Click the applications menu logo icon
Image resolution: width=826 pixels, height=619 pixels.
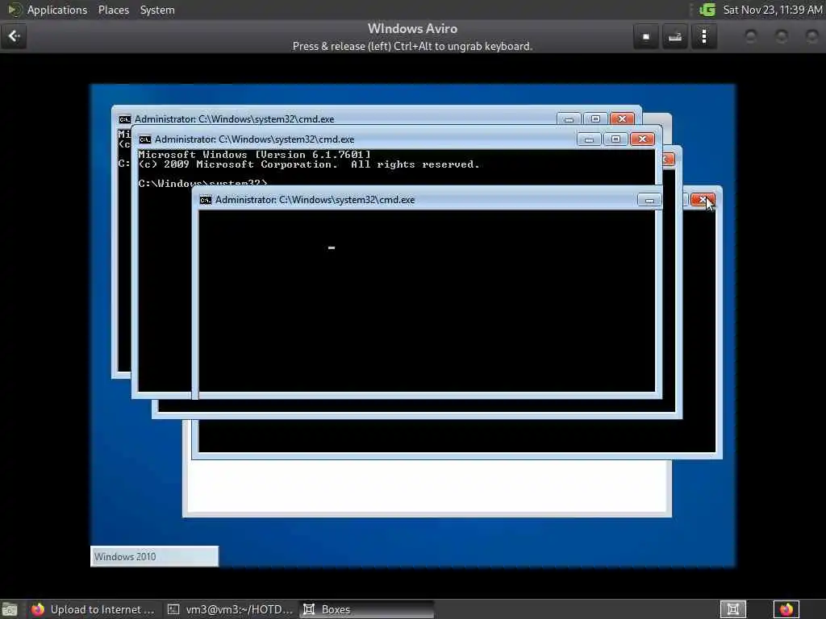tap(14, 10)
